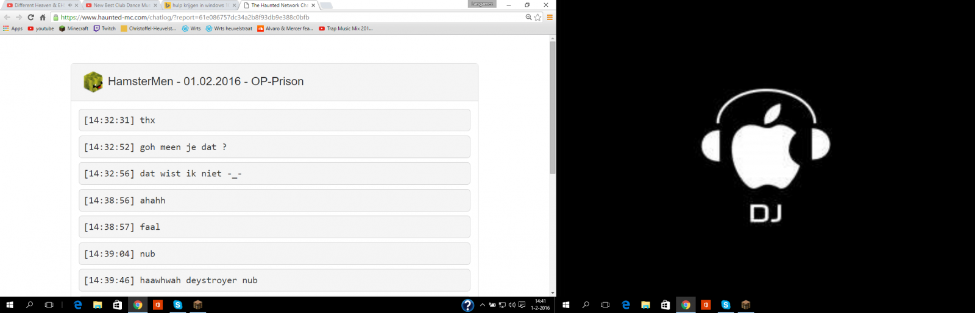
Task: Open the youtube bookmark
Action: coord(41,29)
